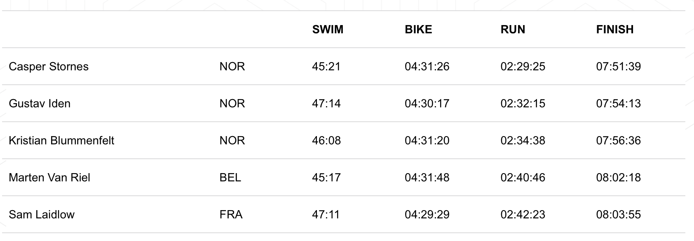Image resolution: width=694 pixels, height=241 pixels.
Task: Click Marten Van Riel's swim time 45:17
Action: coord(326,178)
